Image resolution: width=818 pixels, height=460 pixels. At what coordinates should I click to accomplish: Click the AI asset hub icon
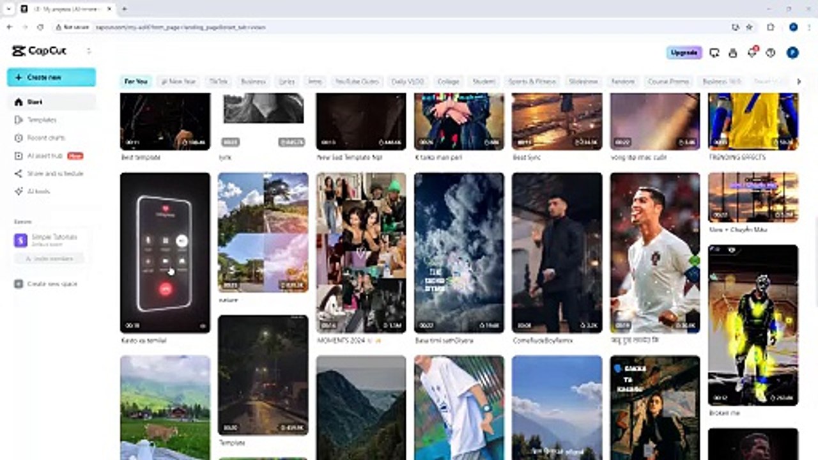[19, 155]
